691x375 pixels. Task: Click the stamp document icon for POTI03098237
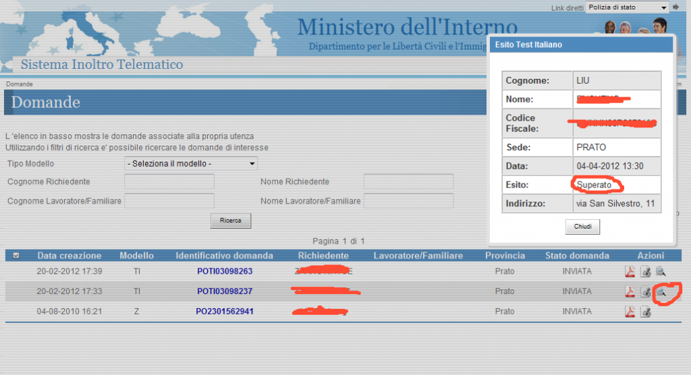(646, 291)
